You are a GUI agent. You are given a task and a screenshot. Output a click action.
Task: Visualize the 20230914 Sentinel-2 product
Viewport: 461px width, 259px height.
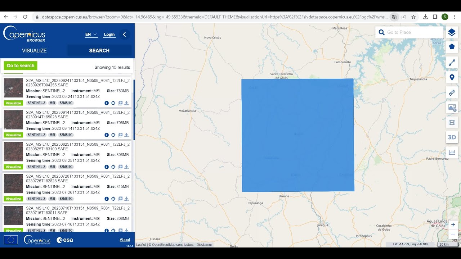click(13, 135)
